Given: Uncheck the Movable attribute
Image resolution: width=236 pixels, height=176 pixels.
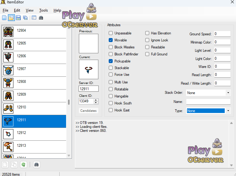Looking at the screenshot, I should click(x=111, y=40).
